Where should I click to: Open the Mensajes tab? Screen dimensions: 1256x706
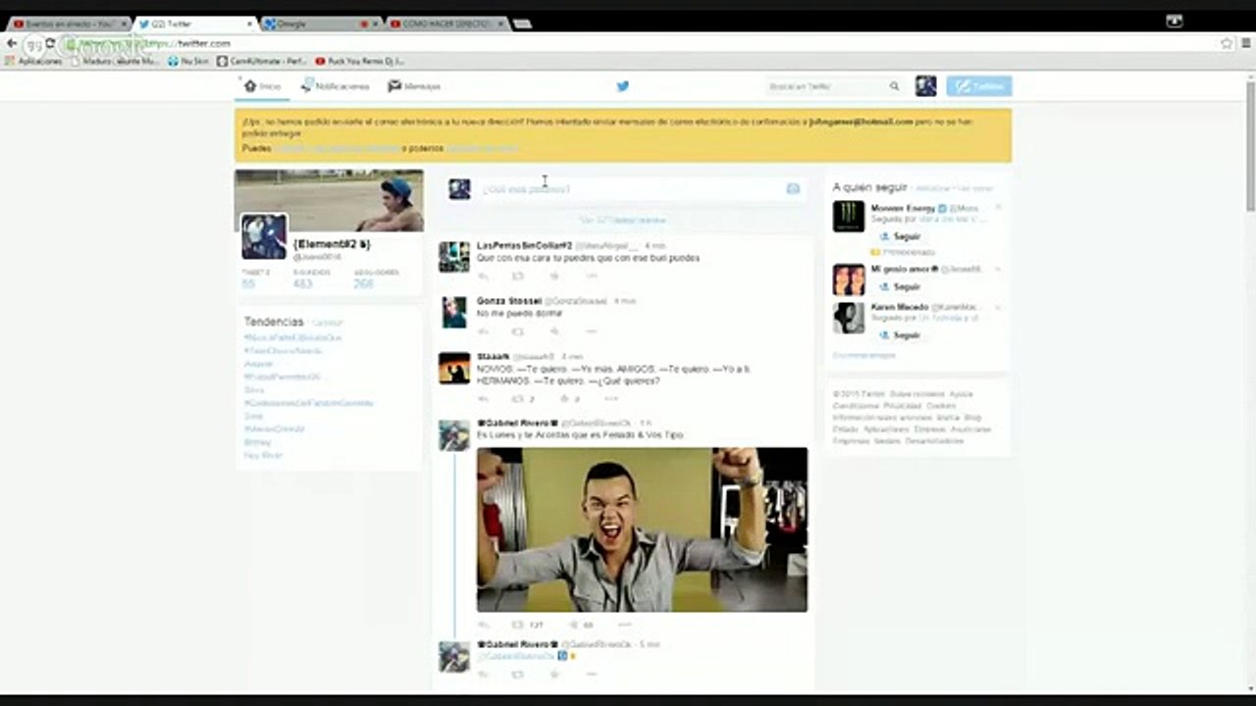[414, 86]
